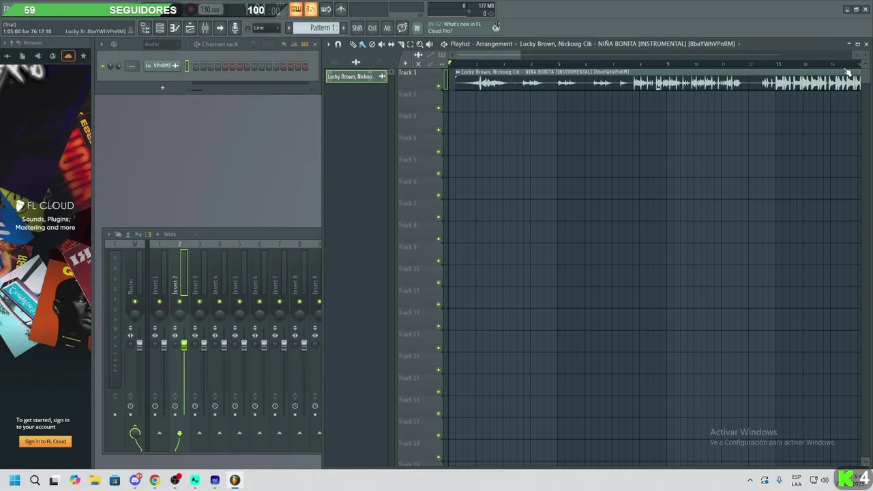
Task: Toggle the magnet snap icon in Playlist
Action: (x=338, y=44)
